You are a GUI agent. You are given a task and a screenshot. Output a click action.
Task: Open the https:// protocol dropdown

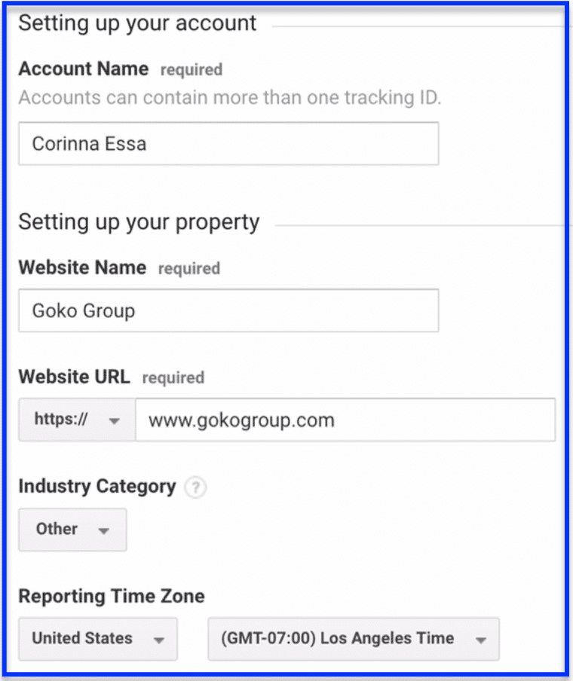tap(76, 420)
